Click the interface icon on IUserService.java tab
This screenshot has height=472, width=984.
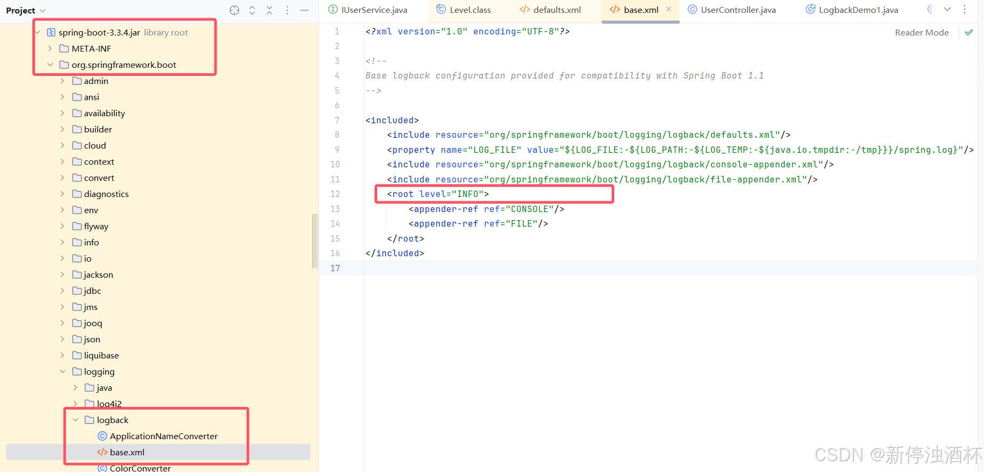333,9
